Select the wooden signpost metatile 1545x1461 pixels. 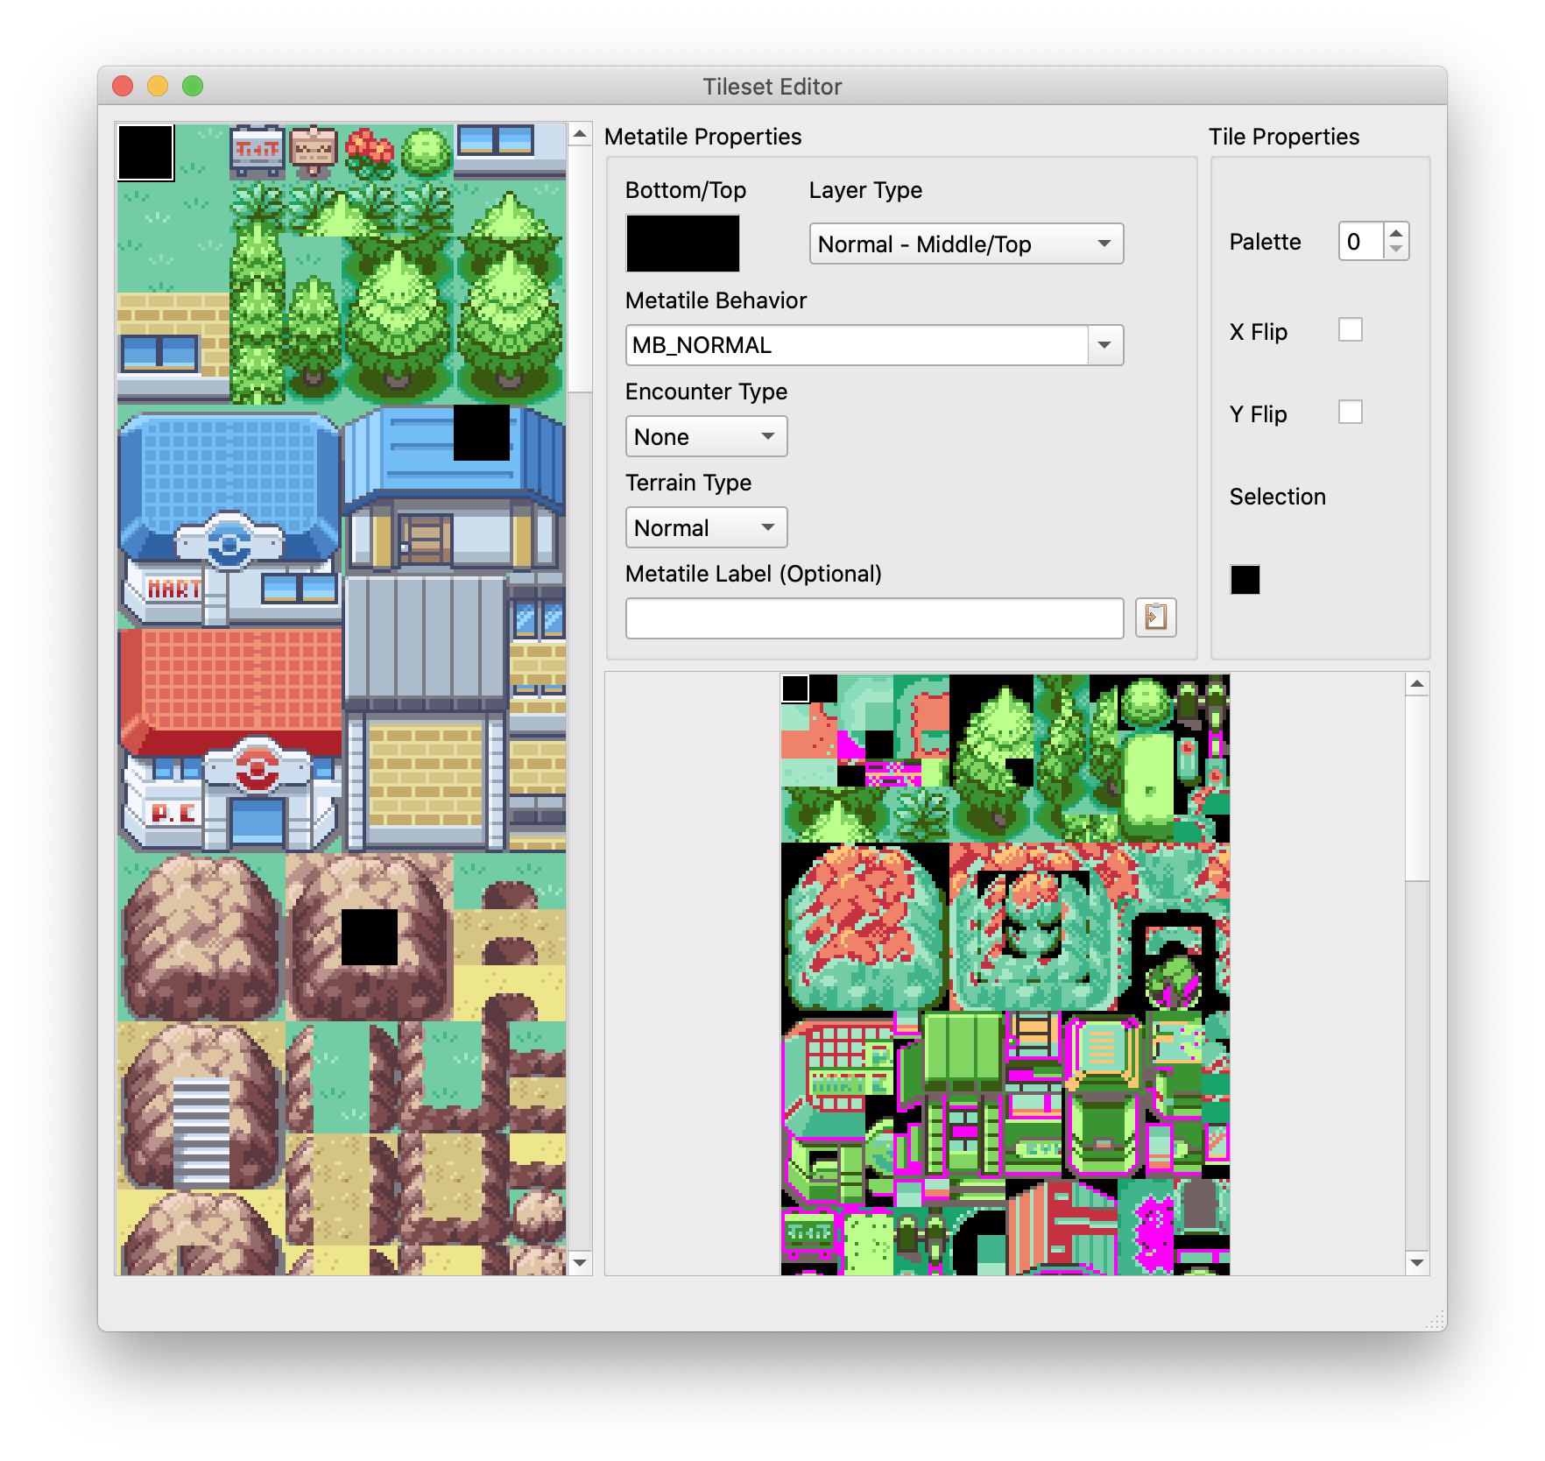(314, 152)
